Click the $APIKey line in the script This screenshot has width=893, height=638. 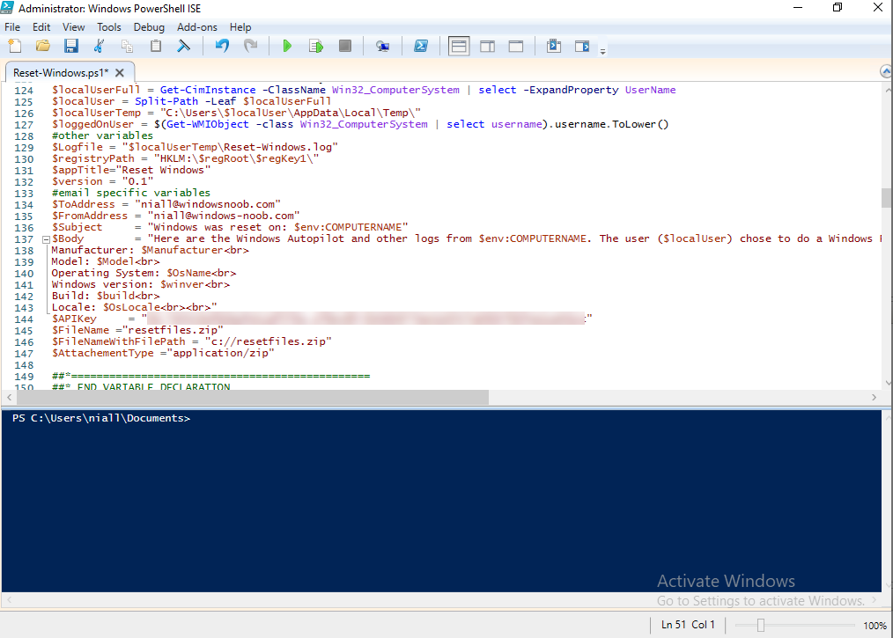[321, 319]
